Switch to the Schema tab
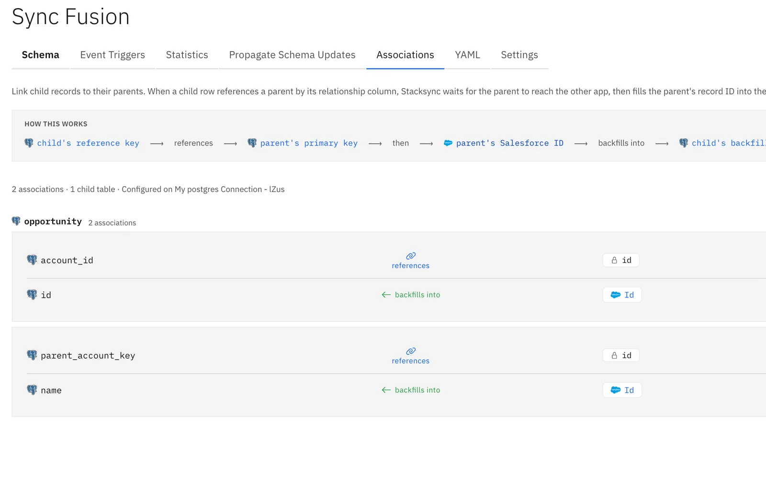The width and height of the screenshot is (766, 498). 41,55
